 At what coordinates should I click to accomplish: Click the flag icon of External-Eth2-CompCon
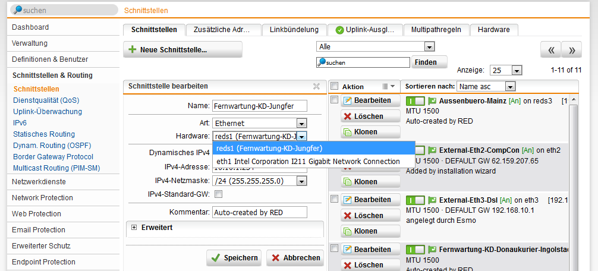tap(432, 150)
